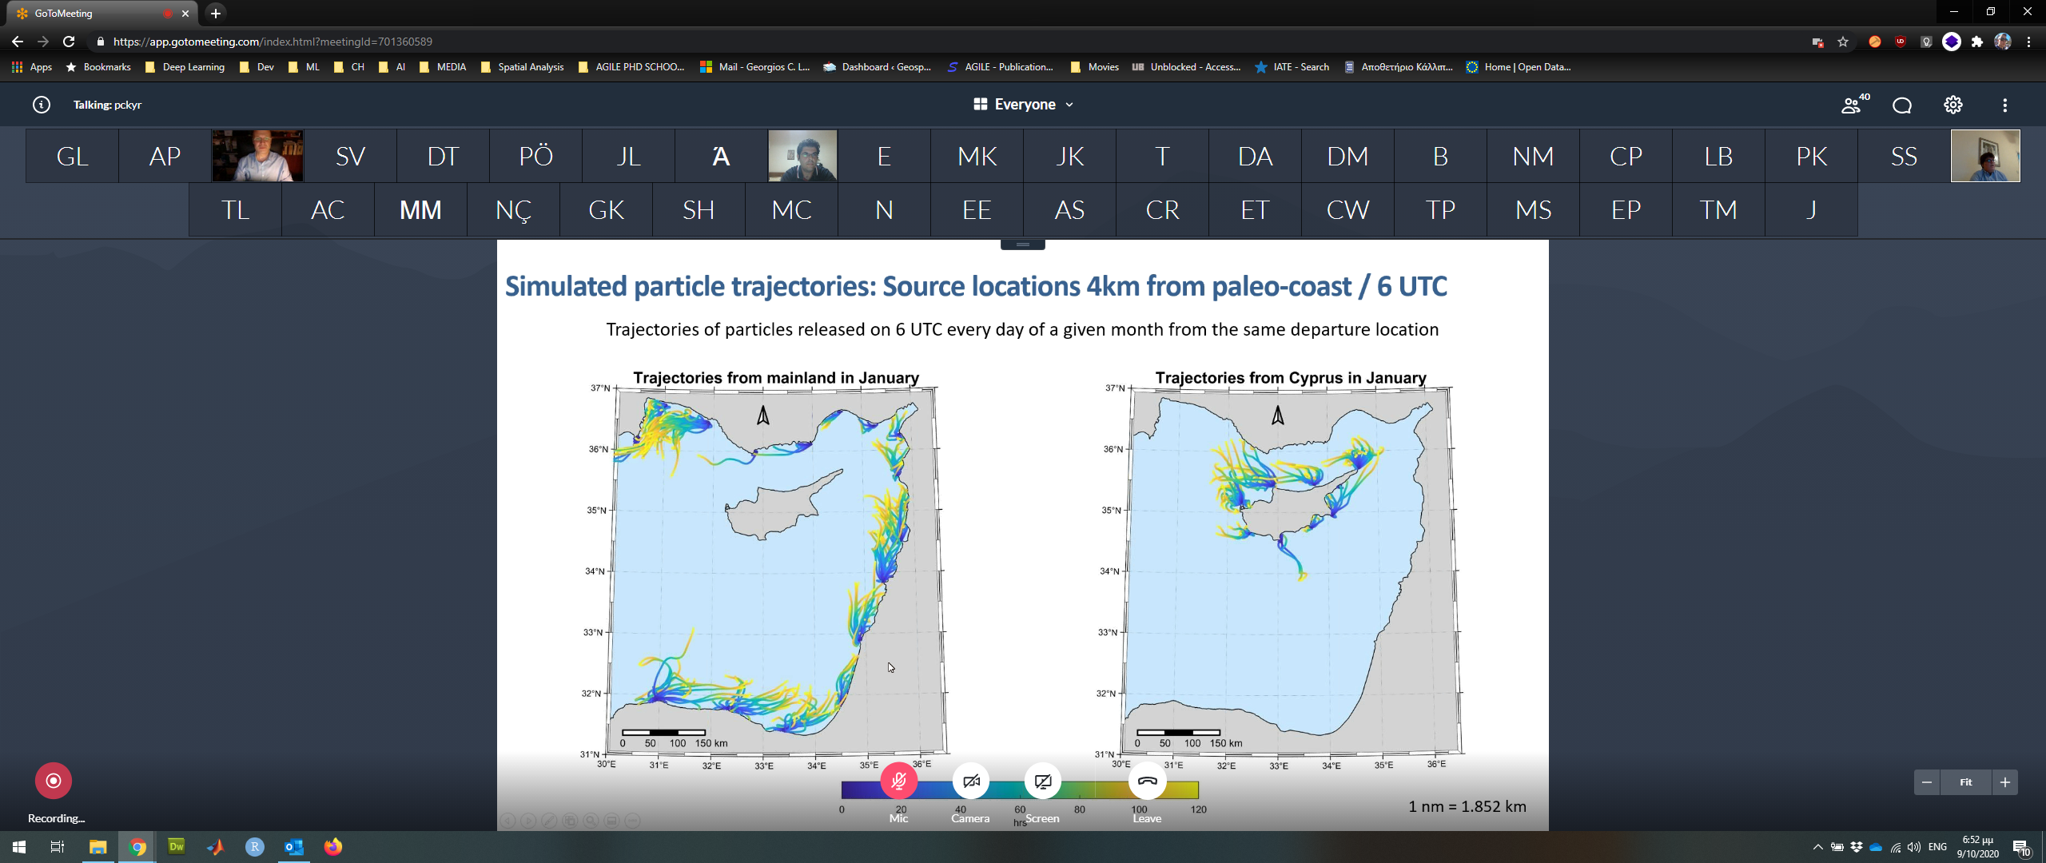2046x863 pixels.
Task: Open meeting info icon
Action: tap(42, 105)
